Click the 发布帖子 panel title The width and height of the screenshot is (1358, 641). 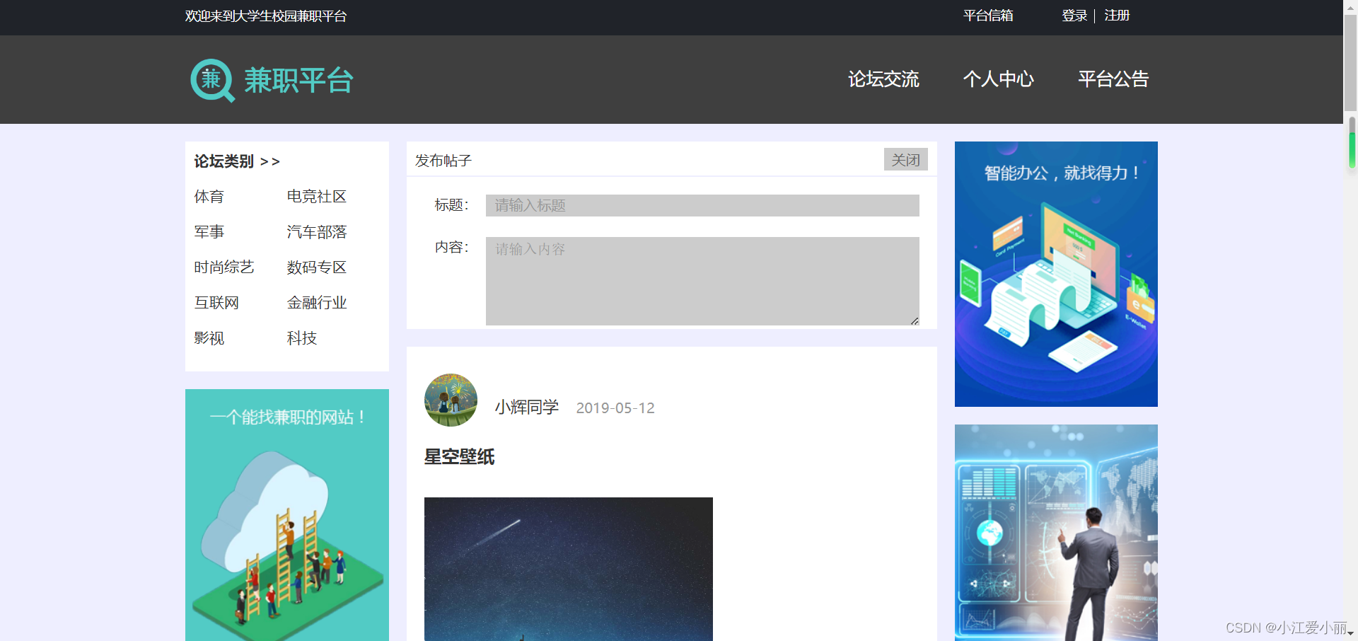coord(443,161)
